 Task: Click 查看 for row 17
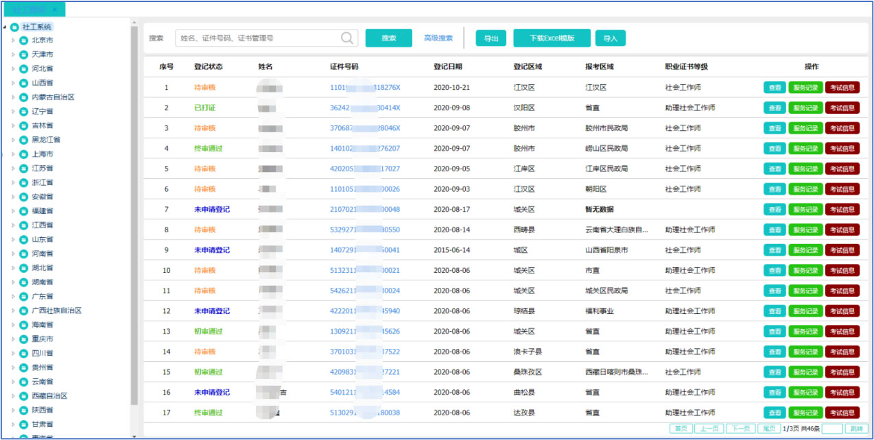tap(775, 413)
